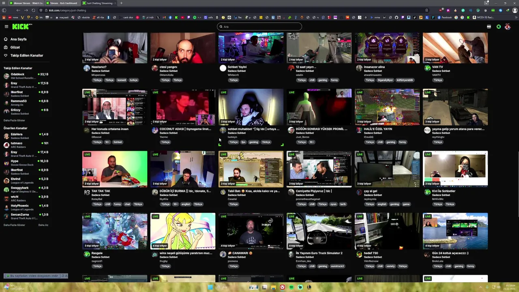Open Spotify icon in taskbar

click(x=291, y=287)
